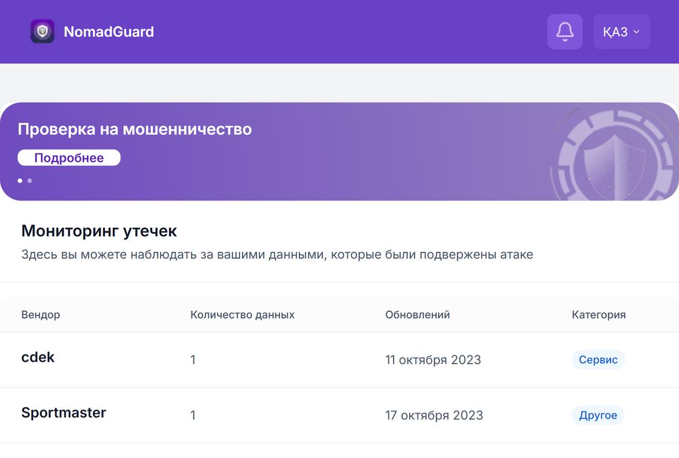Viewport: 679px width, 458px height.
Task: Click the Категория column header
Action: coord(598,314)
